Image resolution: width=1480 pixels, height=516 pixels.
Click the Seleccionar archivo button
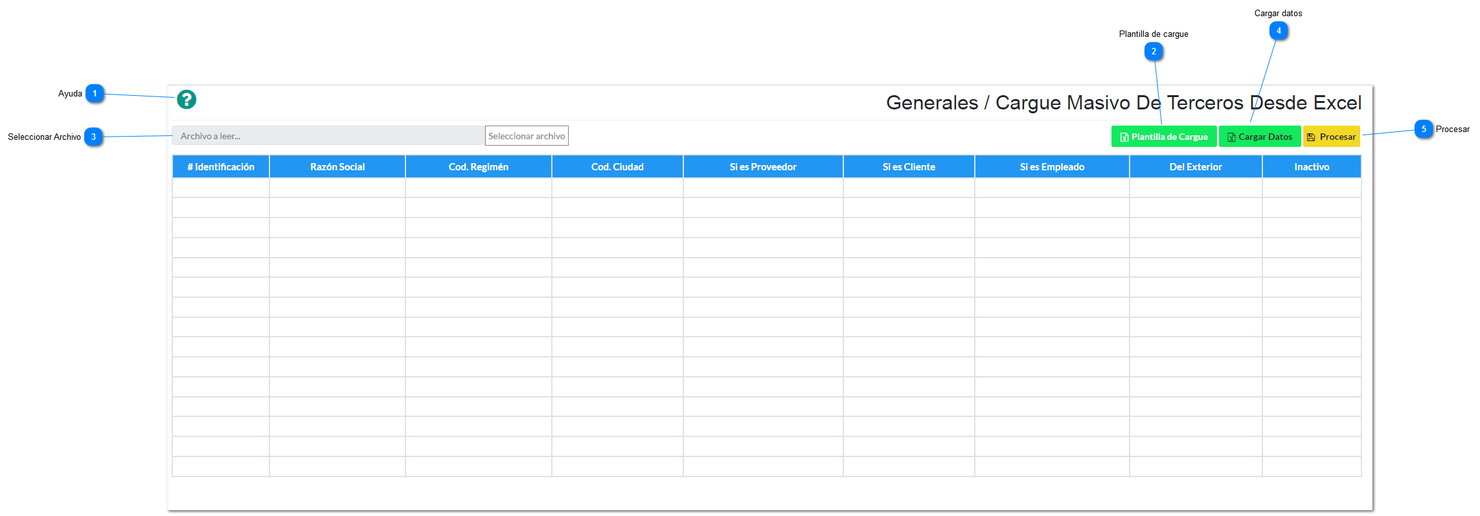coord(527,136)
